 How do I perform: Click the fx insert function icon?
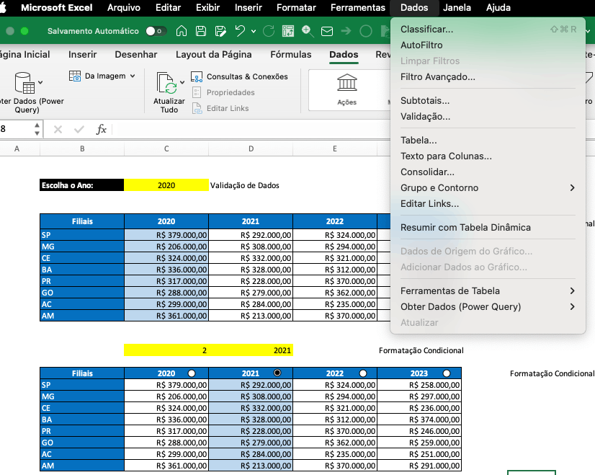point(101,130)
